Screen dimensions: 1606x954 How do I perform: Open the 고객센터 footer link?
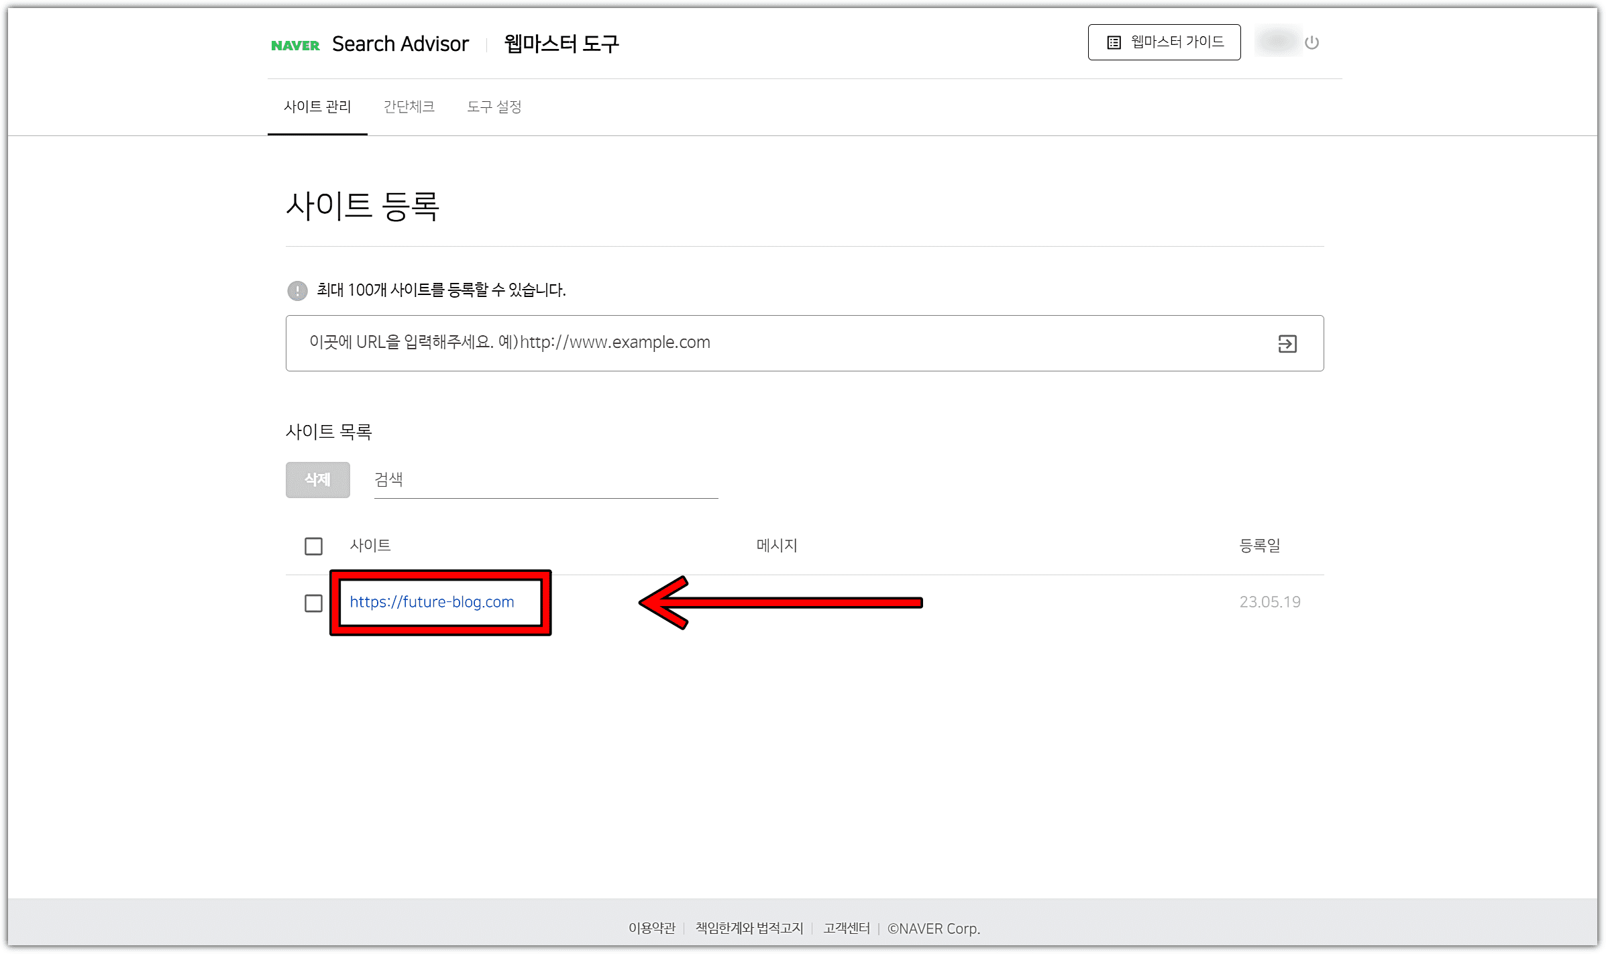tap(846, 928)
